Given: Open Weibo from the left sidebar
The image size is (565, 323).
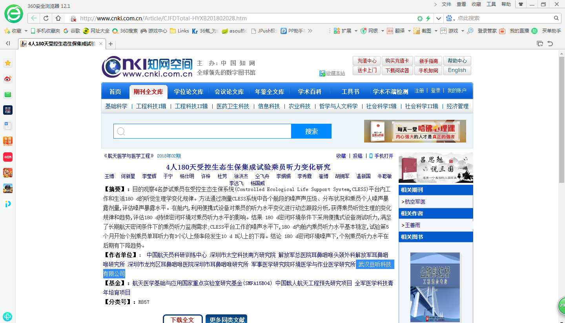Looking at the screenshot, I should pos(8,79).
